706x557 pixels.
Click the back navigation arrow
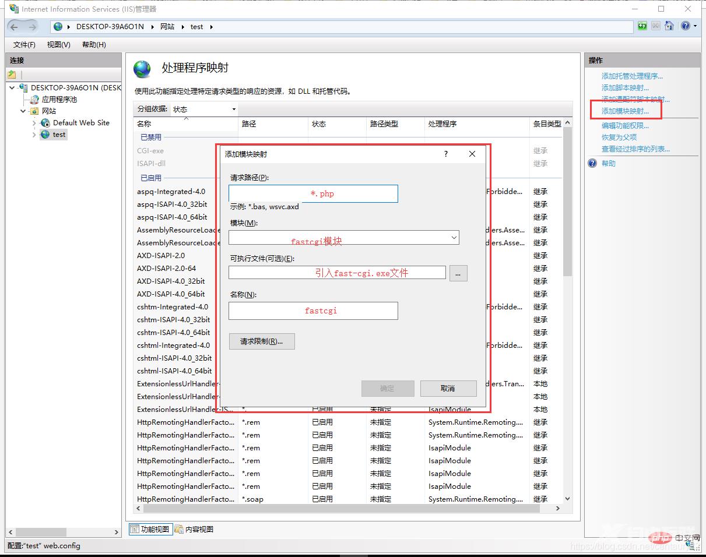[15, 27]
